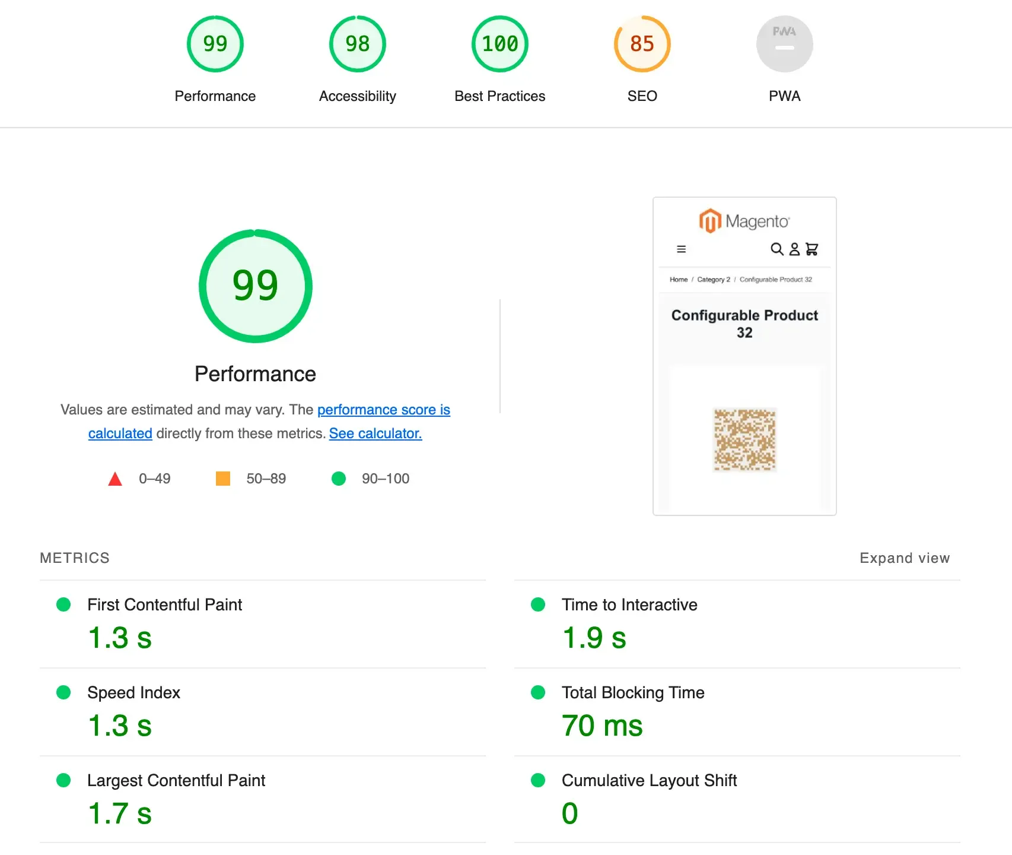Click the Speed Index metric row
The image size is (1012, 855).
(x=133, y=692)
